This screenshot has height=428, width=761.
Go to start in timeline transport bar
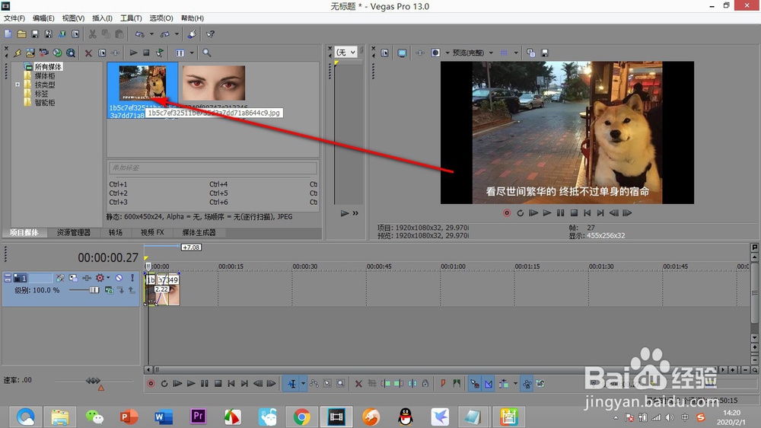coord(231,384)
